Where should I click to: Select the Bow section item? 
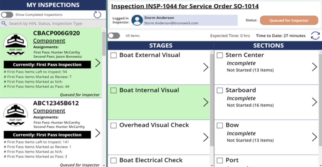[x=232, y=125]
